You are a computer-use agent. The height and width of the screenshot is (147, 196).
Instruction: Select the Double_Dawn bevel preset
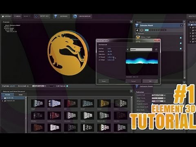click(54, 116)
